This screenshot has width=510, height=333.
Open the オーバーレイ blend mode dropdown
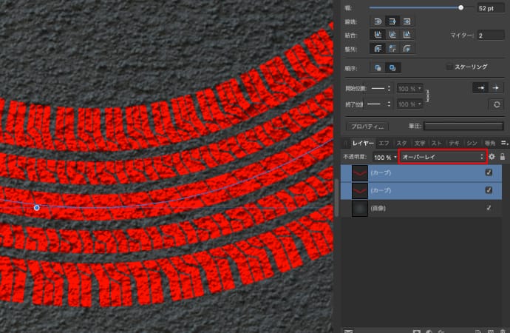[442, 157]
